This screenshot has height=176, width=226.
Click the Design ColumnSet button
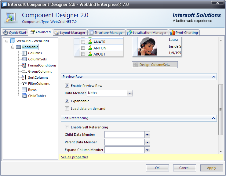[155, 65]
